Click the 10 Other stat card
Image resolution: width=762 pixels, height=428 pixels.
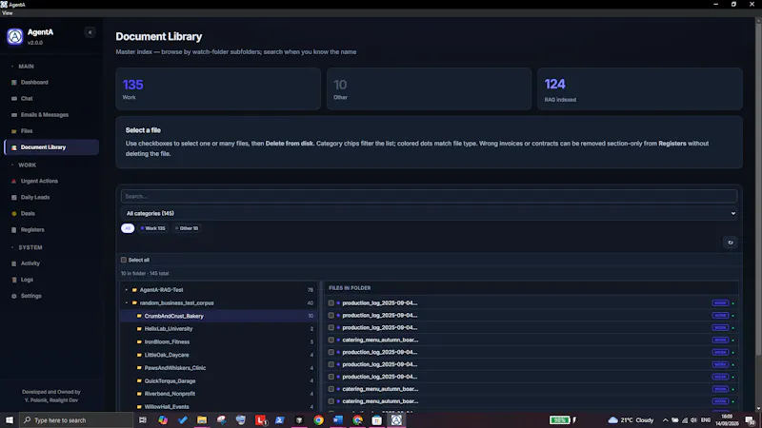pos(430,88)
